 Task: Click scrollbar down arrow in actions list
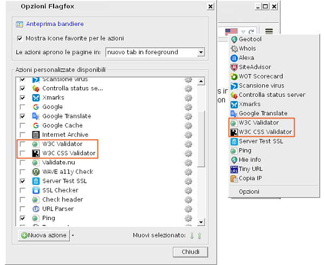[200, 222]
